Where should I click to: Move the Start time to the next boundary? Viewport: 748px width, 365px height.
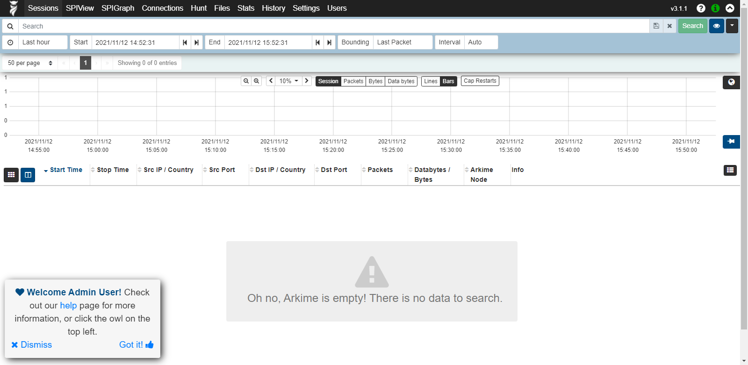click(197, 42)
